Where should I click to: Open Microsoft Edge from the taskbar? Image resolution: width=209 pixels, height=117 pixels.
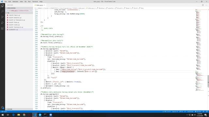click(x=13, y=115)
